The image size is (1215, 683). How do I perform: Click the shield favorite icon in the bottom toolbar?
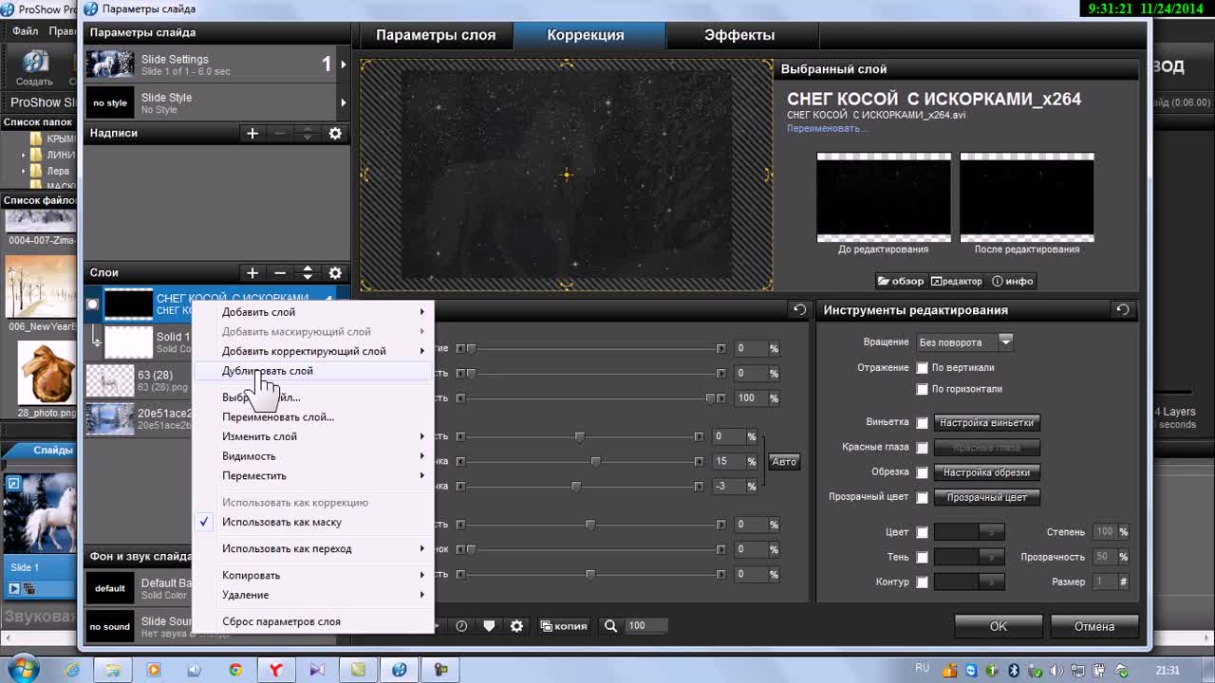point(490,626)
